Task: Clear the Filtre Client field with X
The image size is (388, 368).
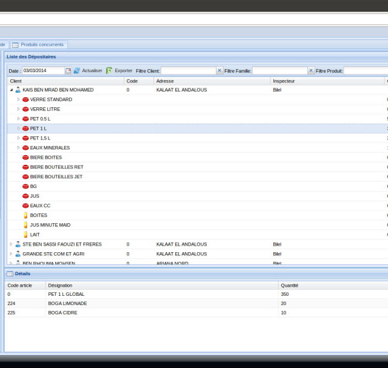Action: 219,71
